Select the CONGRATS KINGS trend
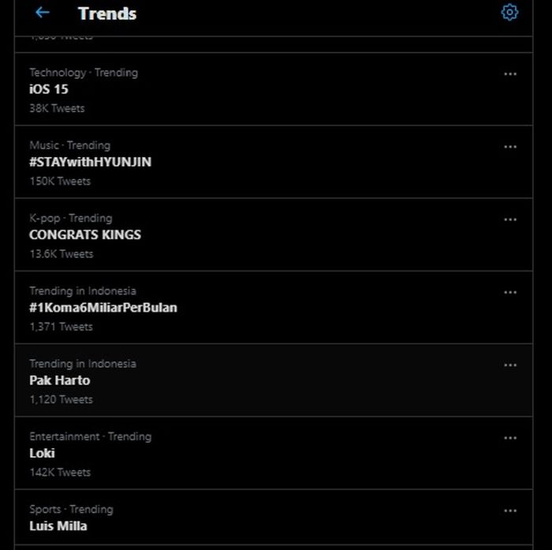This screenshot has width=552, height=550. 85,234
